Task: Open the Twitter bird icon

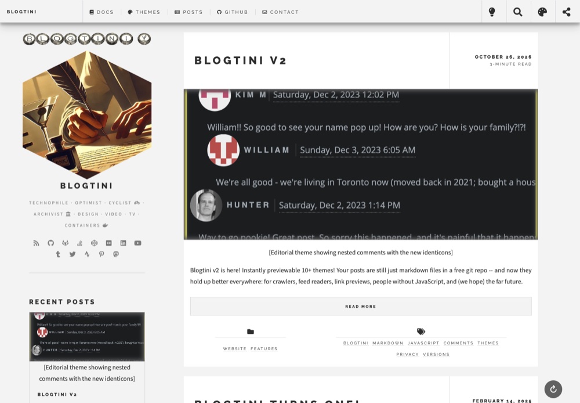Action: point(72,254)
